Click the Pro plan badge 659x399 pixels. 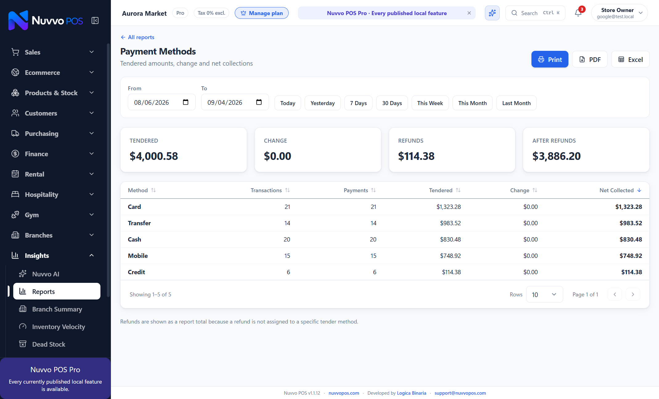(x=180, y=13)
